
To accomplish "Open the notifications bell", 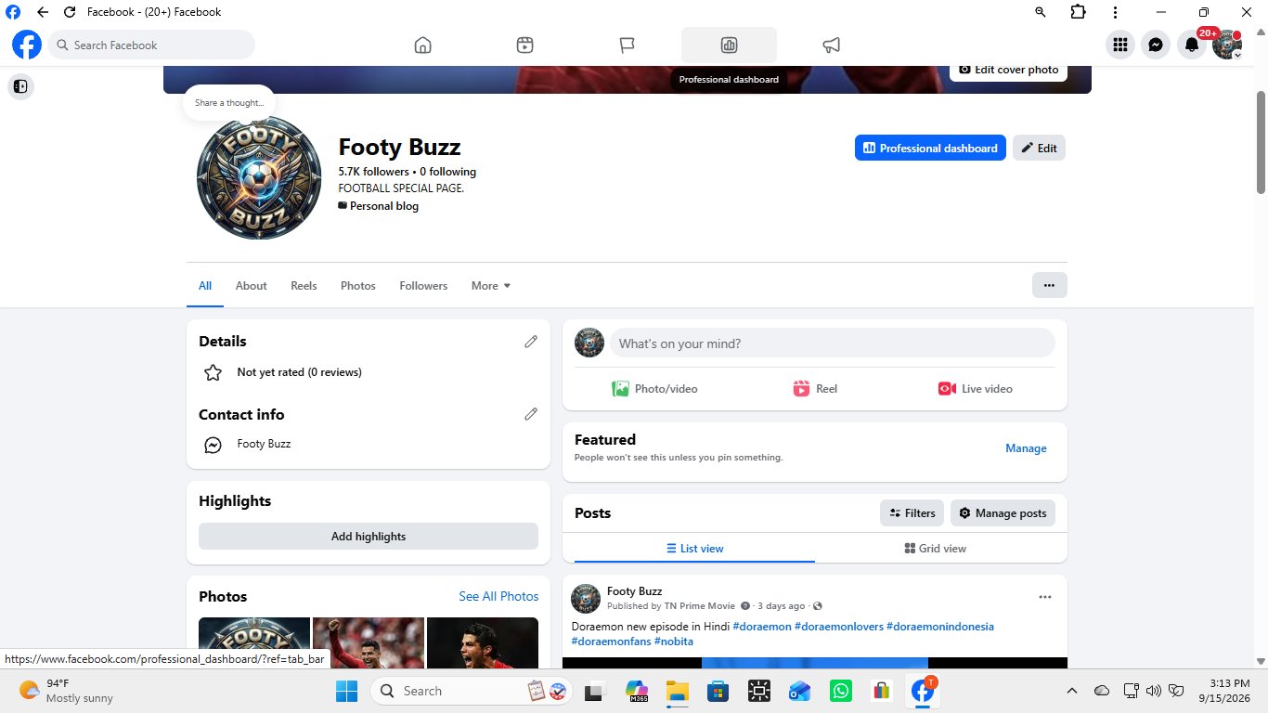I will pyautogui.click(x=1191, y=45).
